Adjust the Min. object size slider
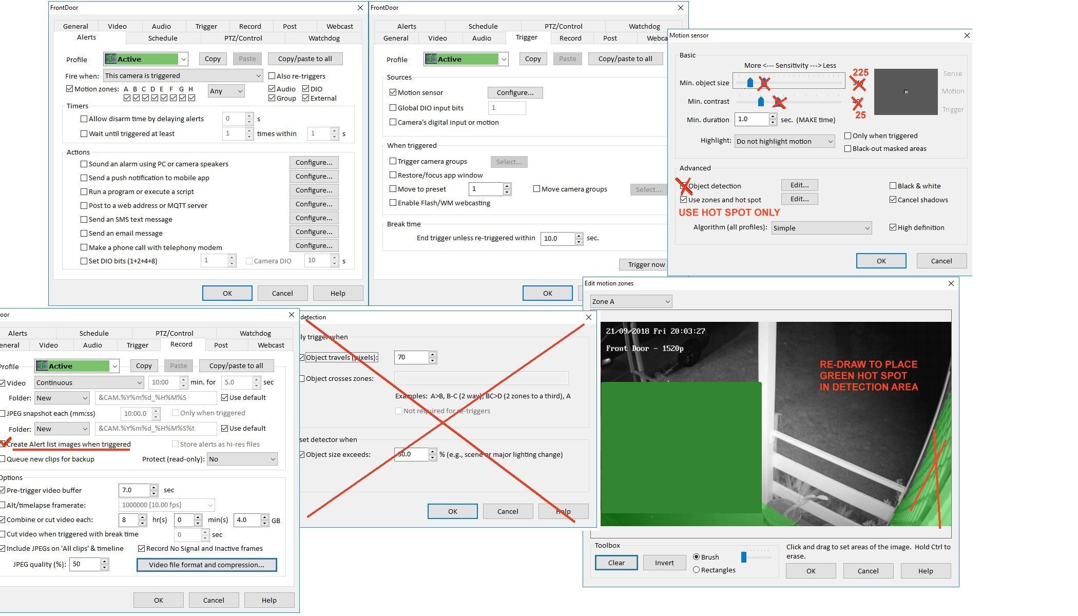 click(750, 82)
